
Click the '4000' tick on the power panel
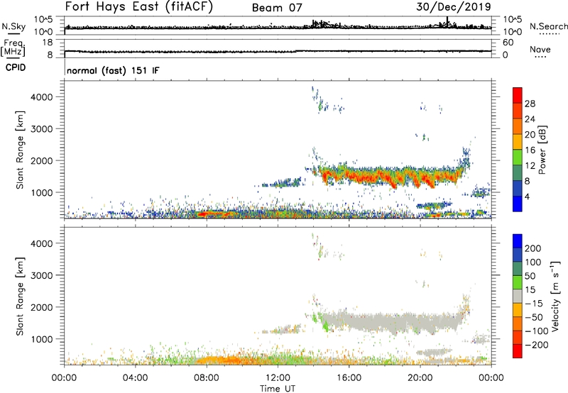pyautogui.click(x=42, y=97)
